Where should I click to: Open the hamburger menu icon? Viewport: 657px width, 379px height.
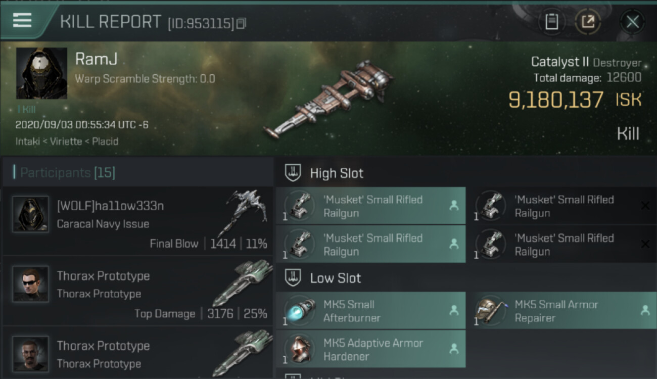[22, 20]
